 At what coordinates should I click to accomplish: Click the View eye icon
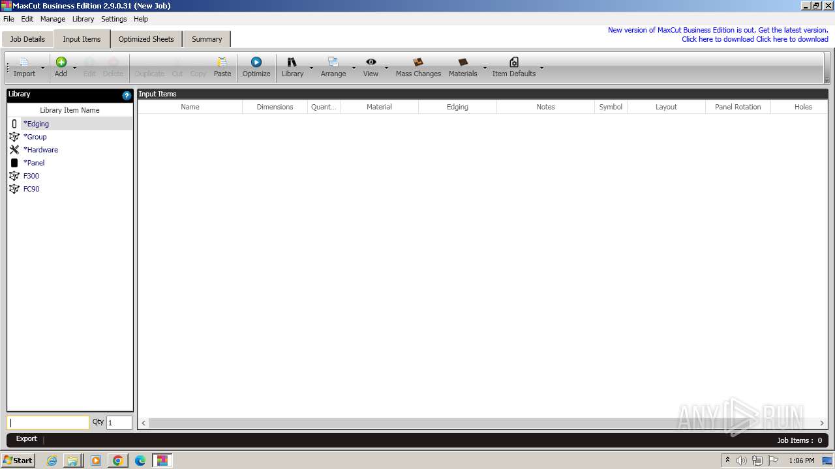(371, 62)
